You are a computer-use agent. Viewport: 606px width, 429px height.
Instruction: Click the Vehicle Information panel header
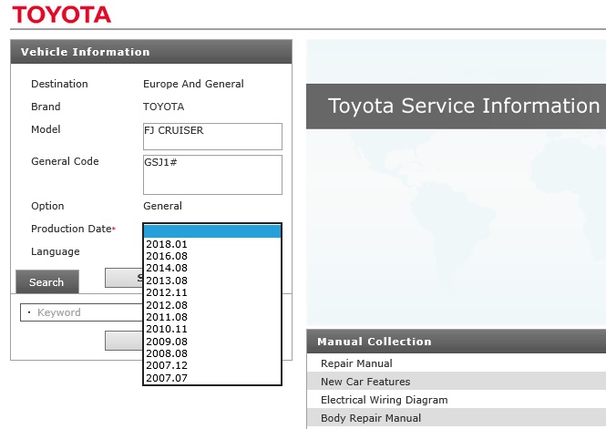pyautogui.click(x=151, y=52)
